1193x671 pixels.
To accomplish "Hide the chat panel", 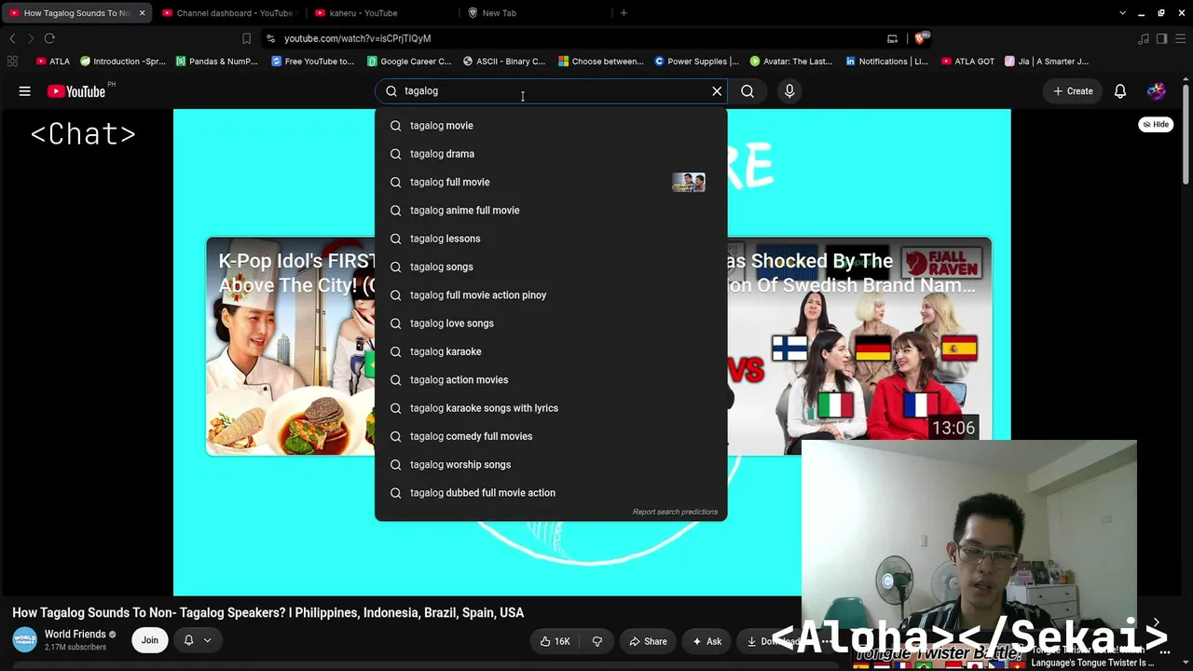I will [1156, 124].
